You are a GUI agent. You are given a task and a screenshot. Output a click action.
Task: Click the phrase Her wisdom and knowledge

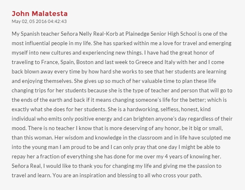click(x=88, y=137)
